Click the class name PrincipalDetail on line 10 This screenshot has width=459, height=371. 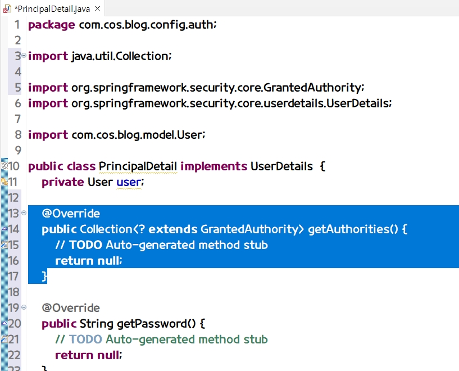tap(138, 166)
